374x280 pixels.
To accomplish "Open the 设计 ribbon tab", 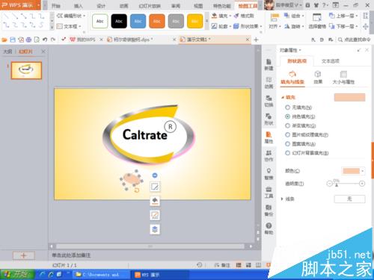I will 101,6.
